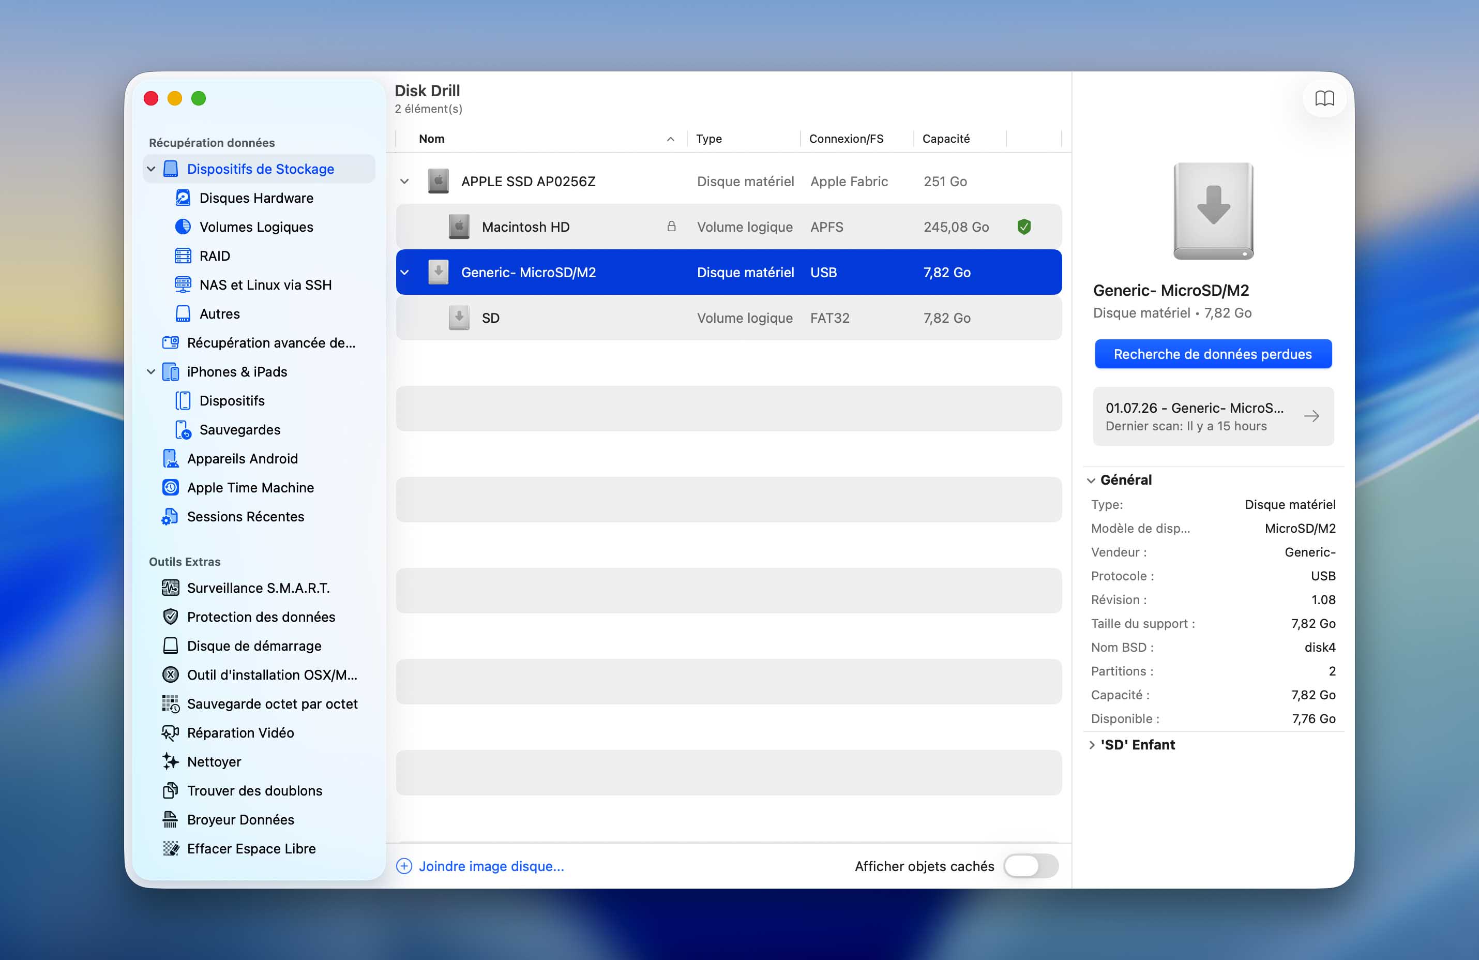Click lock icon on Macintosh HD row
The height and width of the screenshot is (960, 1479).
(671, 226)
